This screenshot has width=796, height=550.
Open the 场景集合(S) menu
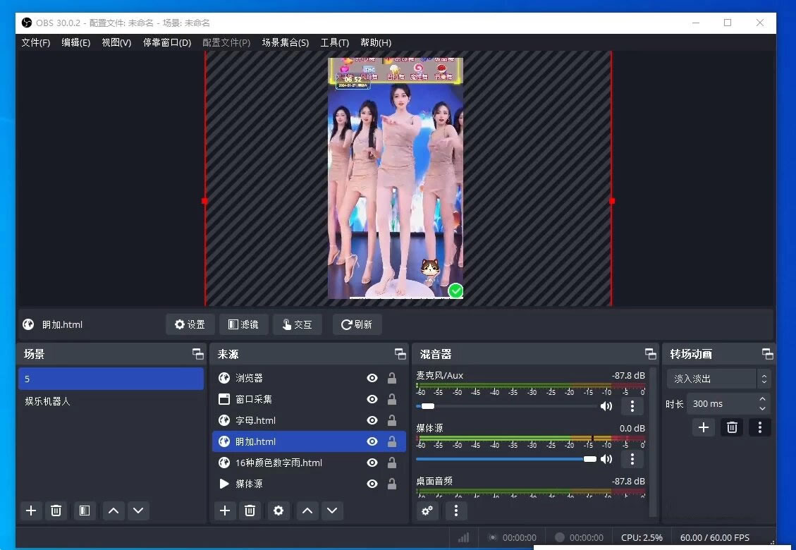(285, 42)
